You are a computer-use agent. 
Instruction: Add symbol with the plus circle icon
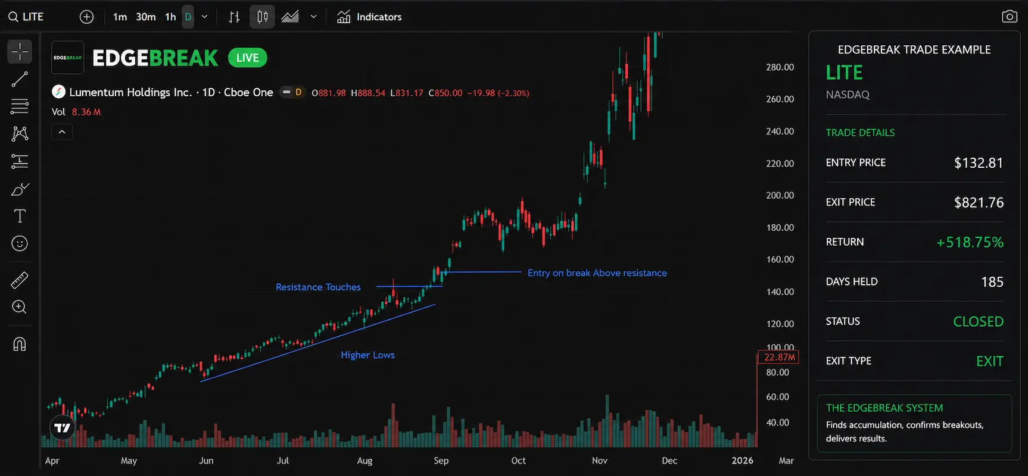click(x=87, y=17)
